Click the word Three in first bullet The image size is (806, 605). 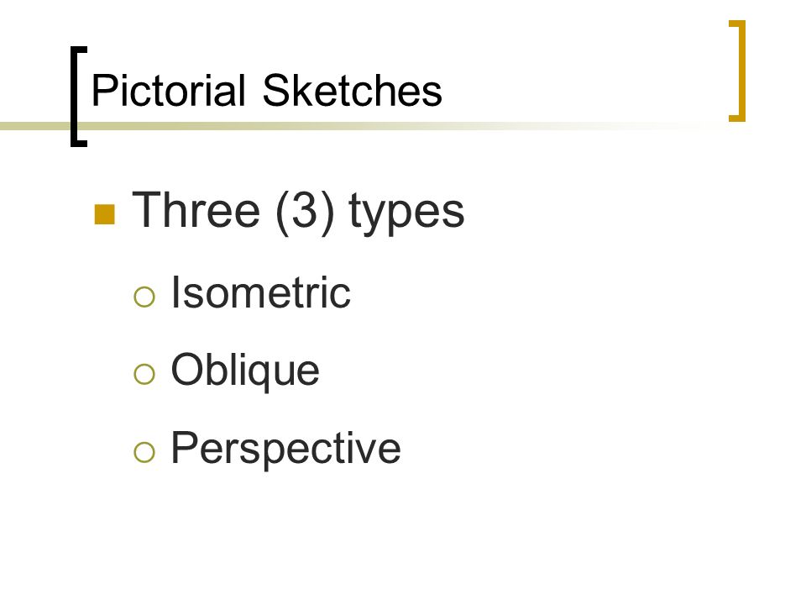[196, 209]
